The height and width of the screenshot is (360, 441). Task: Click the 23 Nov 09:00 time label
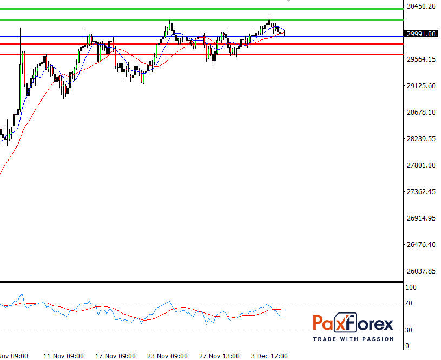click(x=167, y=356)
